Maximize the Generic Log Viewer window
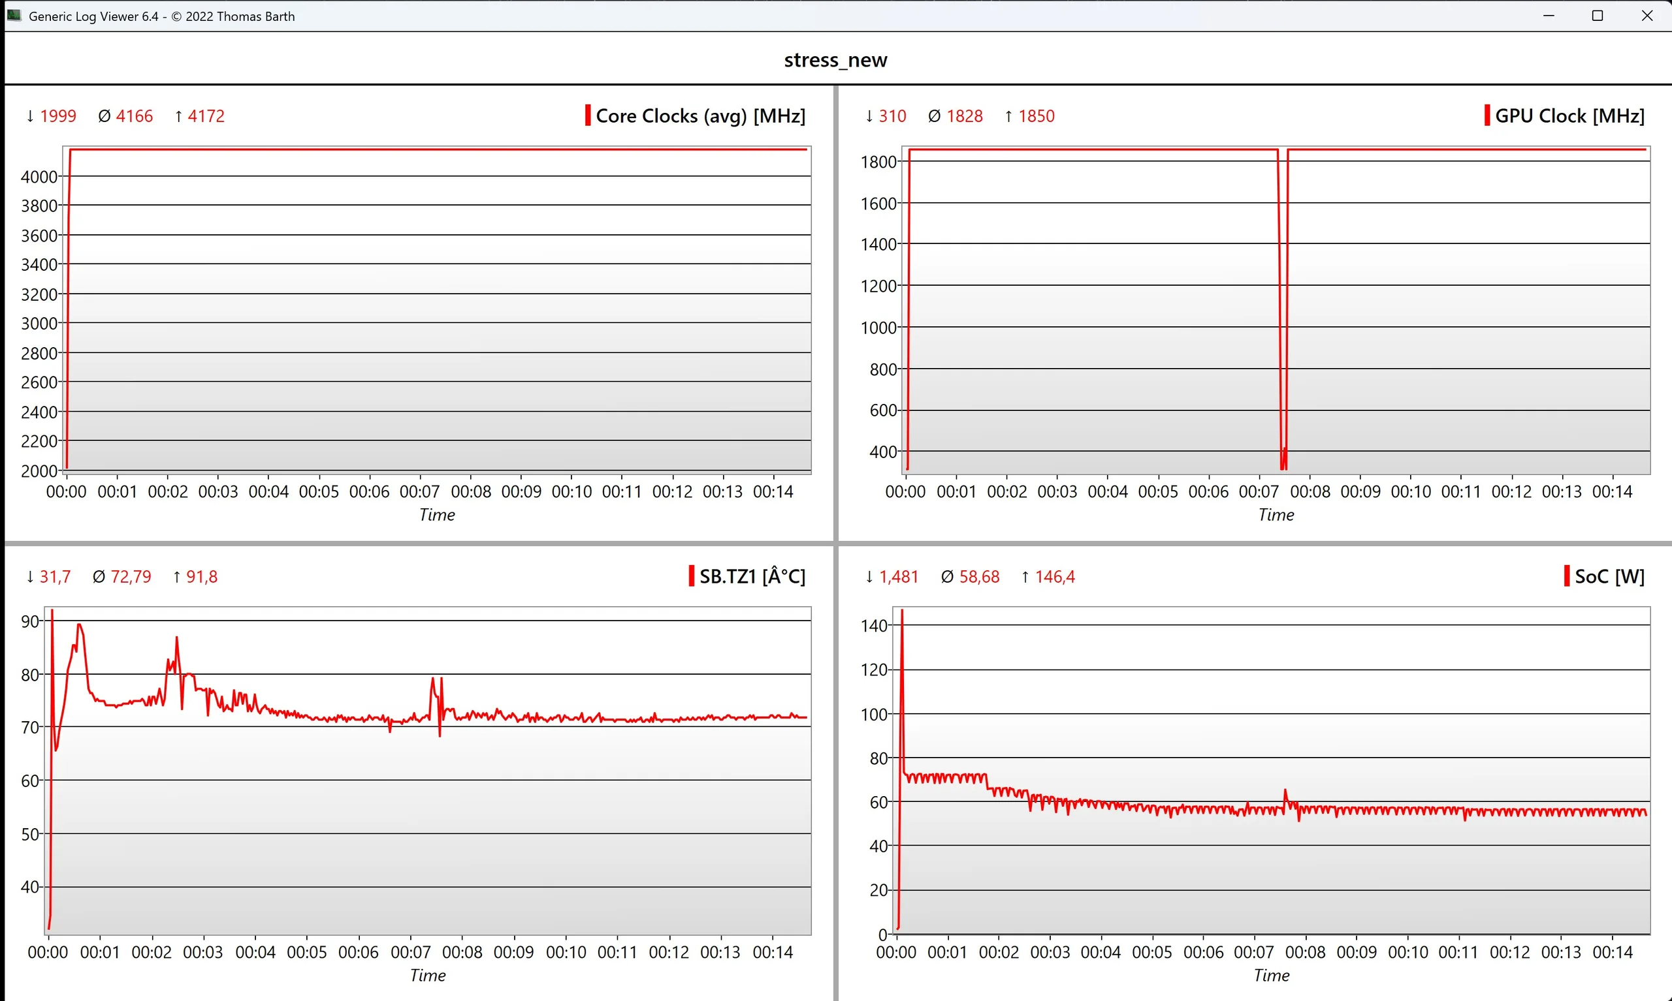The image size is (1672, 1001). tap(1597, 16)
